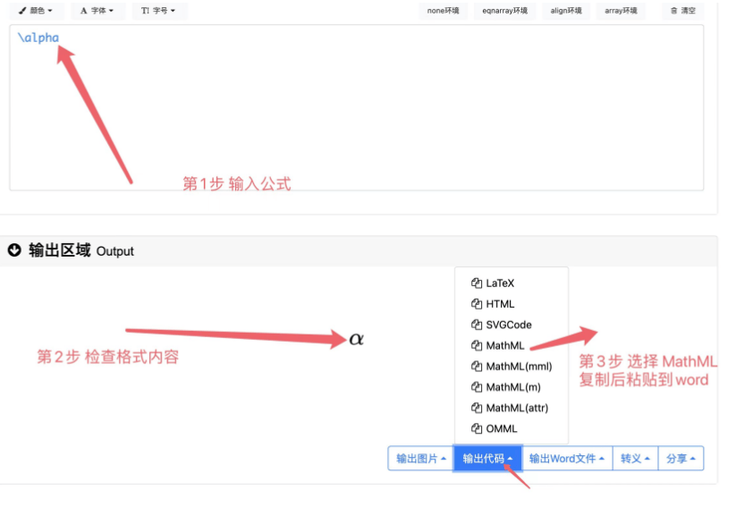The image size is (736, 516).
Task: Expand the 输出图片 export image dropdown
Action: (420, 459)
